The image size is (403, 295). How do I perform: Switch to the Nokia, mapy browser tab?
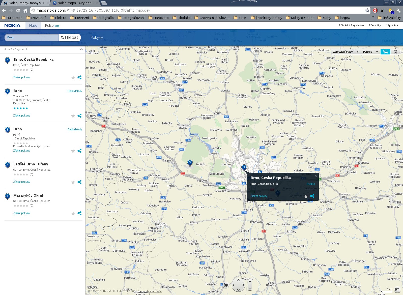25,3
